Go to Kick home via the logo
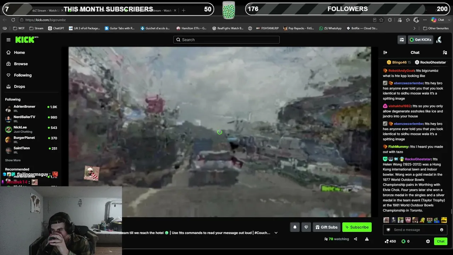Image resolution: width=453 pixels, height=255 pixels. 27,40
